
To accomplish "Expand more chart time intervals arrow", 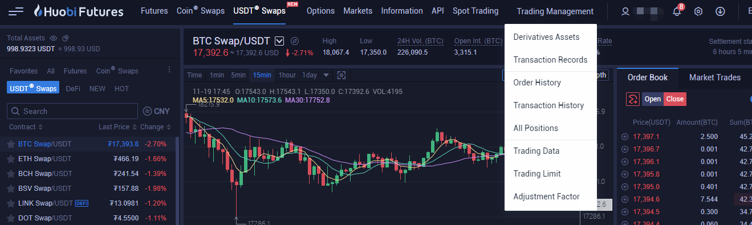I will [326, 75].
